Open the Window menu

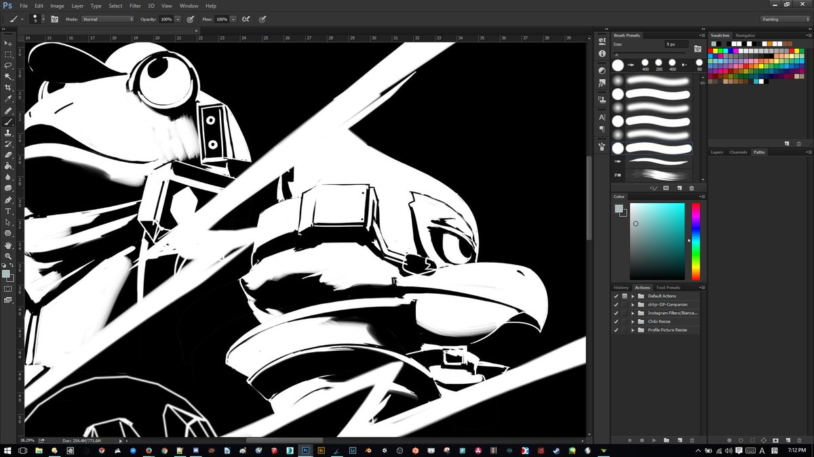[x=189, y=5]
